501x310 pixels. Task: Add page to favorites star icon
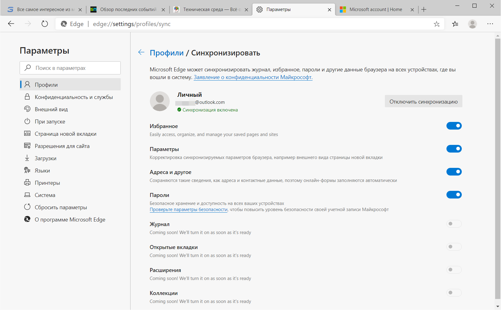tap(437, 24)
